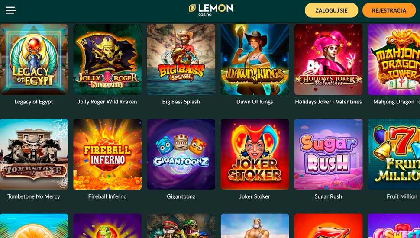Open the Mahjong Dragon Tower game image
Image resolution: width=420 pixels, height=238 pixels.
tap(394, 59)
